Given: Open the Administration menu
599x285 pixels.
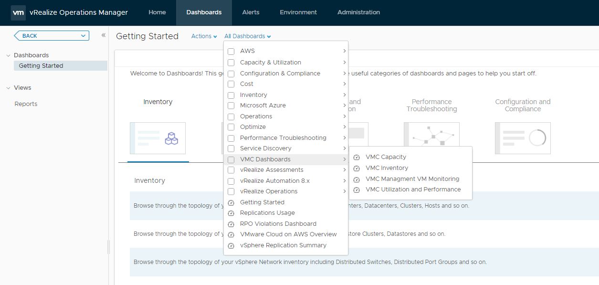Looking at the screenshot, I should coord(358,12).
